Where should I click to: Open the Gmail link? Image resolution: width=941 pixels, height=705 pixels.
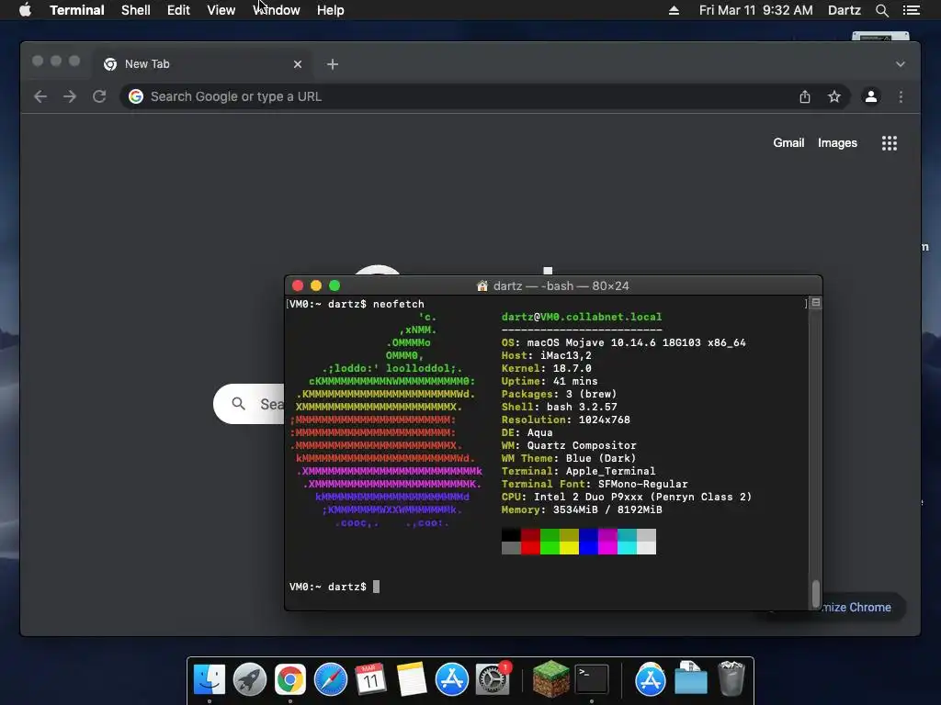788,142
